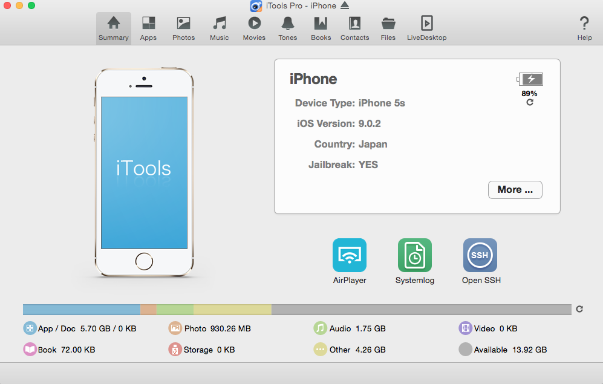
Task: Click the Open SSH icon
Action: (480, 255)
